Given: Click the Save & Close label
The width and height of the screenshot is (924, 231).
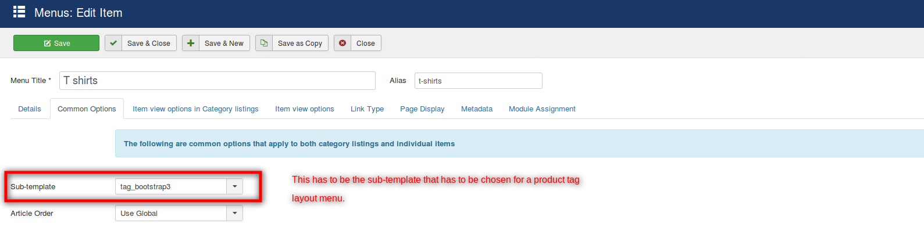Looking at the screenshot, I should (149, 44).
